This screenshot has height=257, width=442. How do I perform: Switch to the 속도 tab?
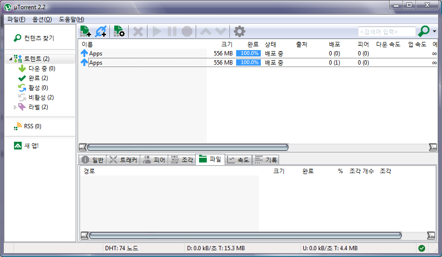[238, 160]
